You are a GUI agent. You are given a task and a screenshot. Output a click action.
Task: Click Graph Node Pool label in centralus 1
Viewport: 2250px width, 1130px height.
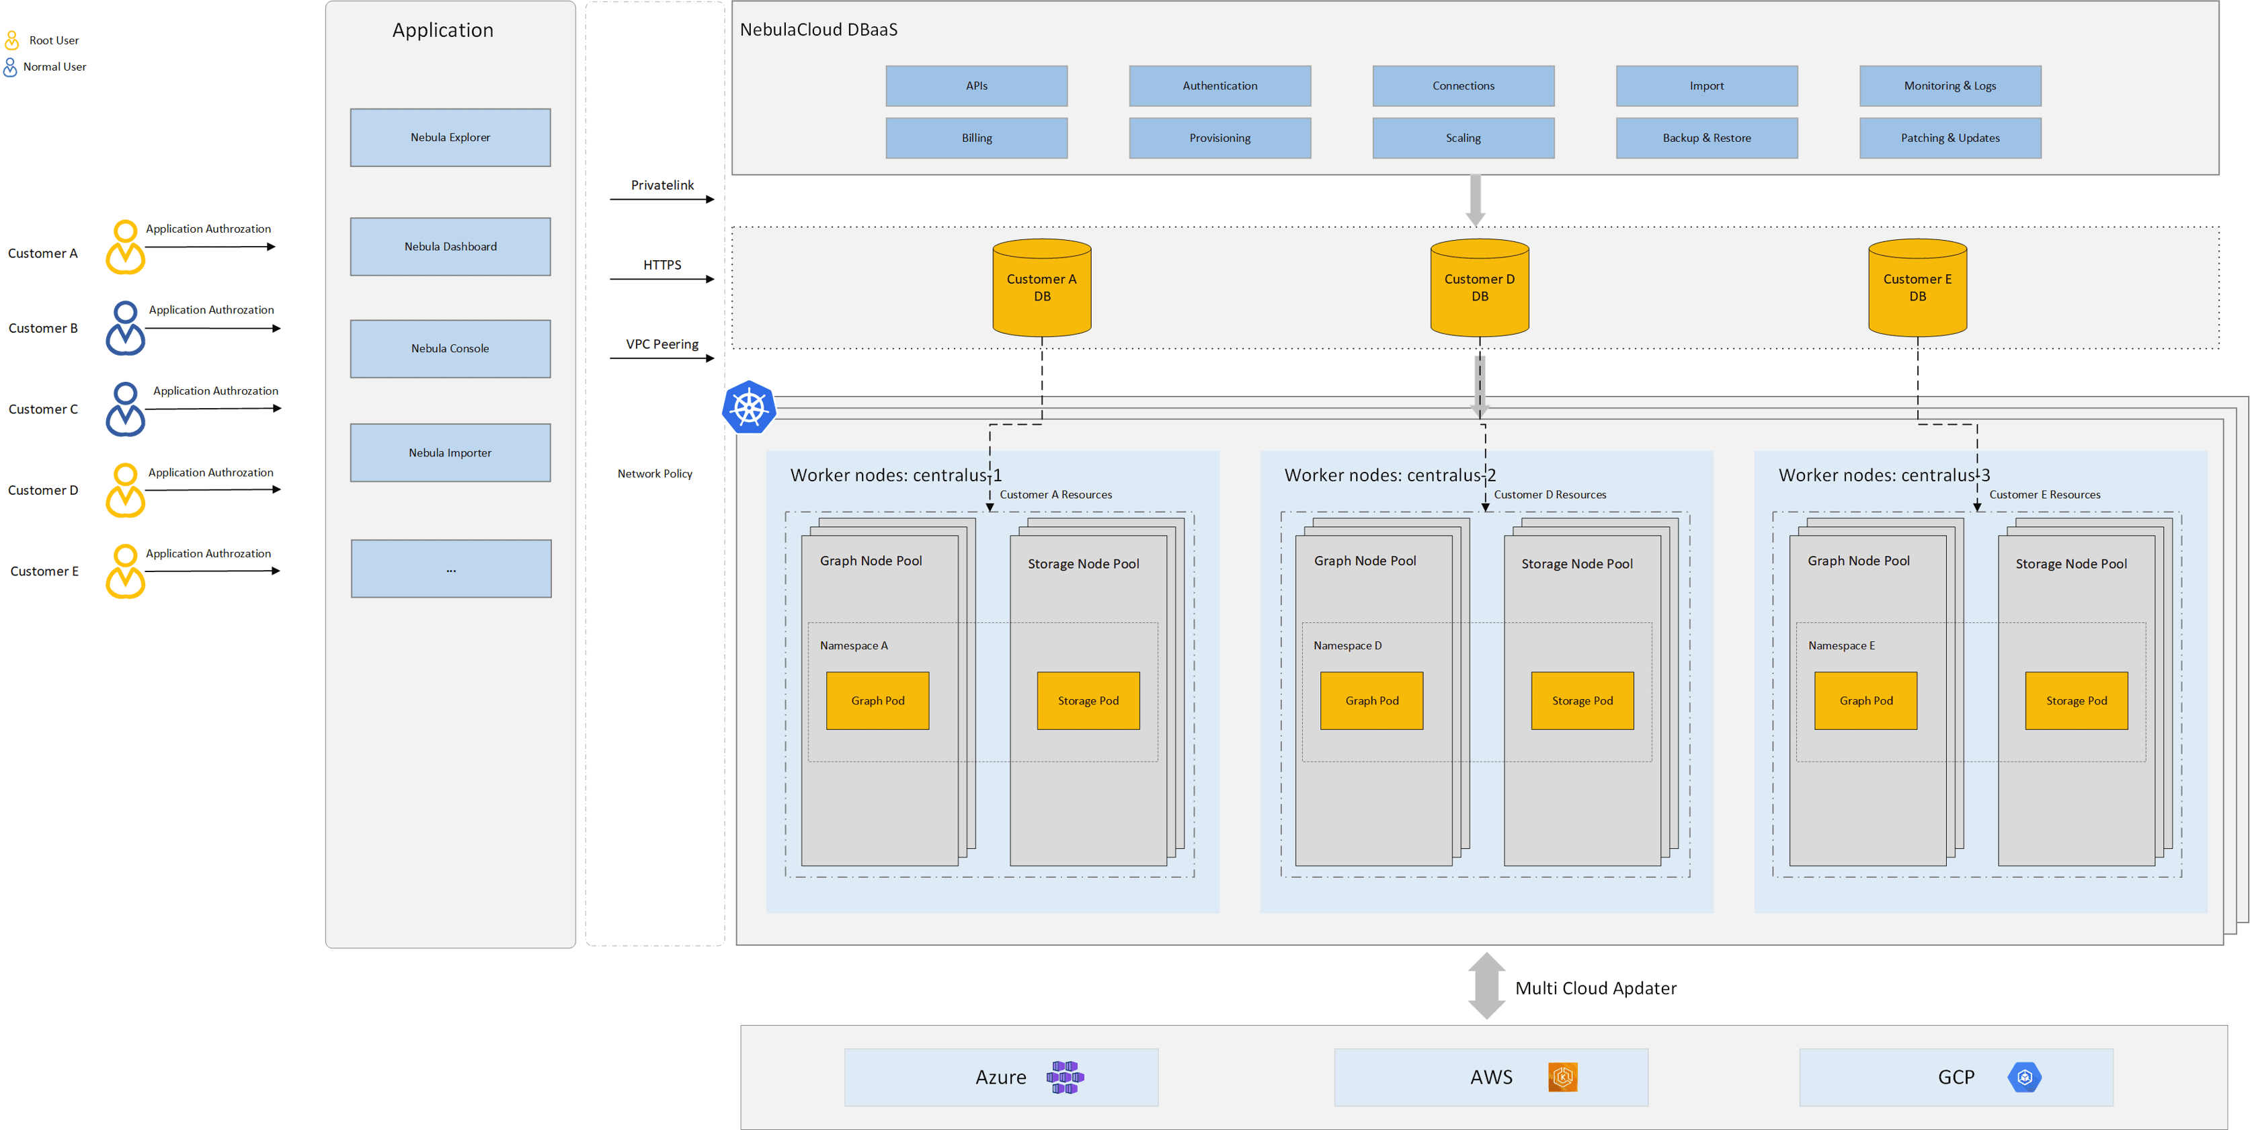tap(871, 561)
